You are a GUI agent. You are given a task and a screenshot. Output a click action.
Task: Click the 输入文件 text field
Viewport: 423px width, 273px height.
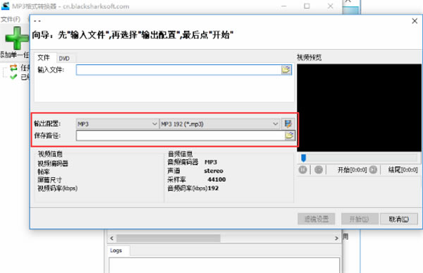179,70
